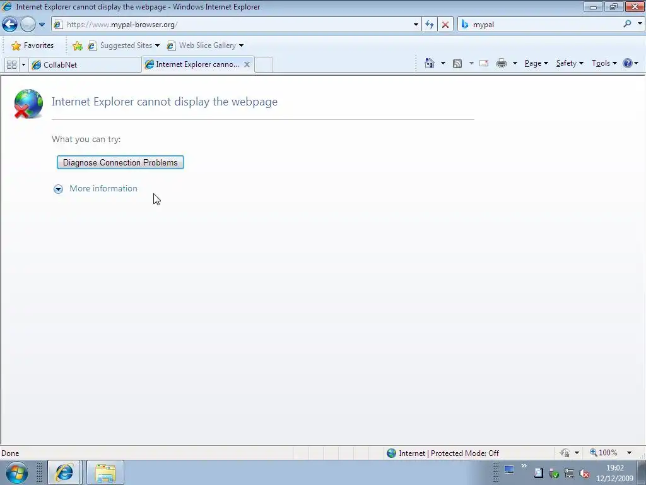The image size is (646, 485).
Task: Click the desktop monitor tray icon
Action: click(x=509, y=470)
